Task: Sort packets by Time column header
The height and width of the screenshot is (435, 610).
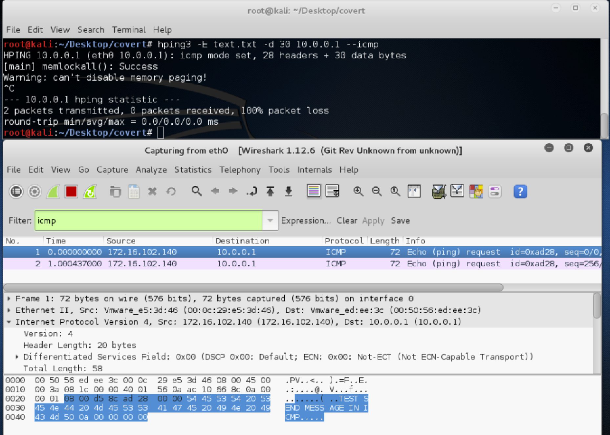Action: coord(74,241)
